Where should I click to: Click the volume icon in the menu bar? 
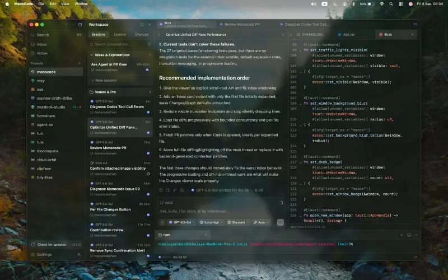tap(314, 4)
